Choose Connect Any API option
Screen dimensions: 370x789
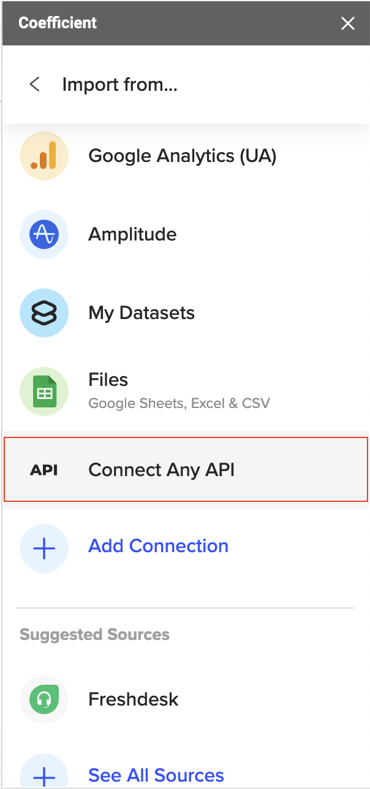pos(186,469)
